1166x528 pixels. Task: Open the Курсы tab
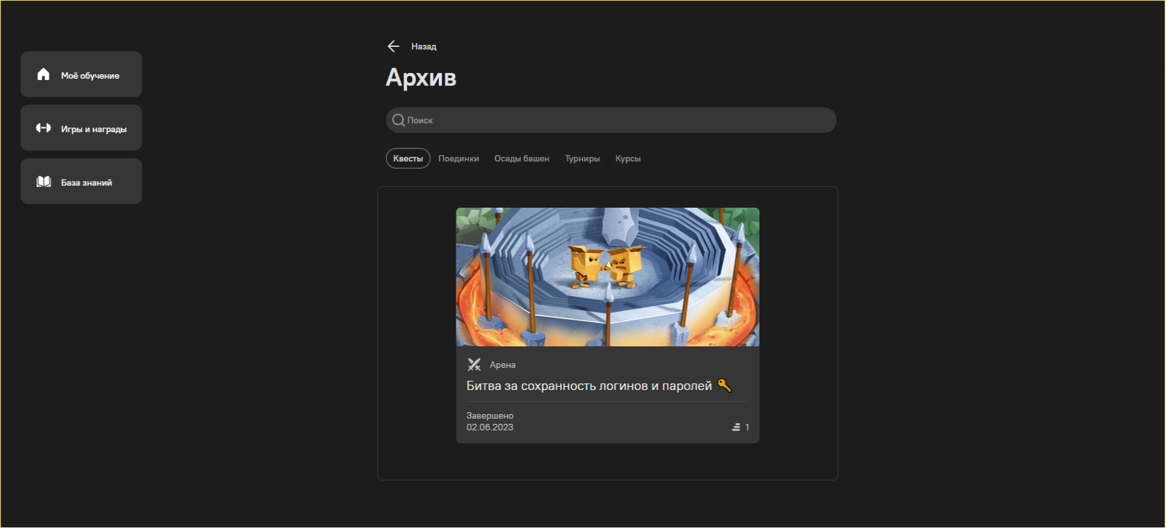(x=628, y=159)
